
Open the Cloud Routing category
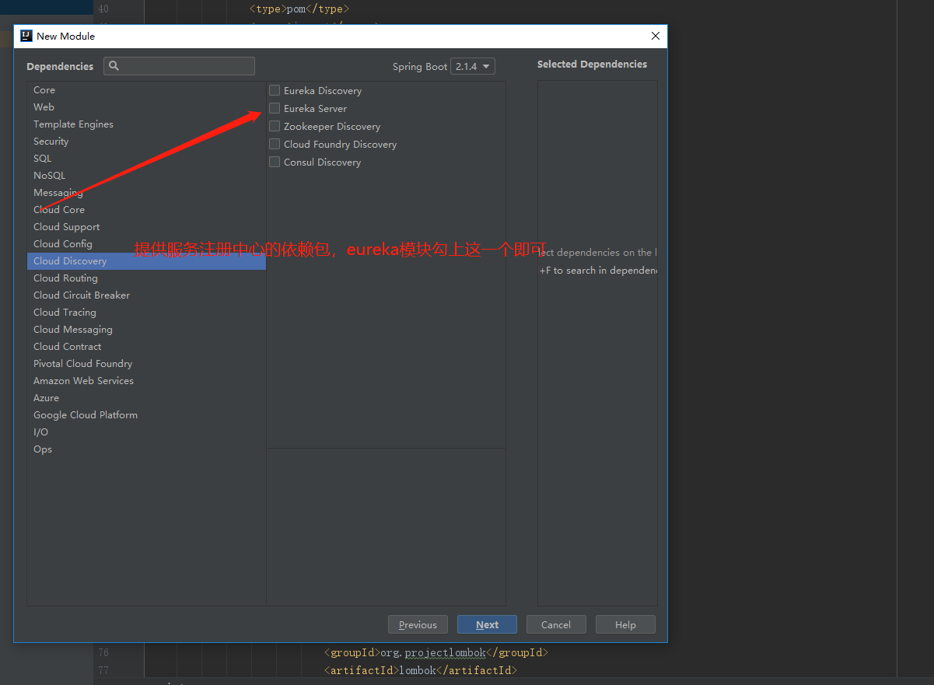point(146,278)
